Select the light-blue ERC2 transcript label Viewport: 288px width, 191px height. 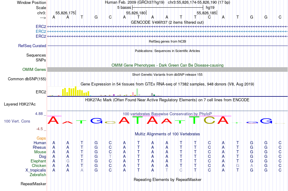pos(41,32)
